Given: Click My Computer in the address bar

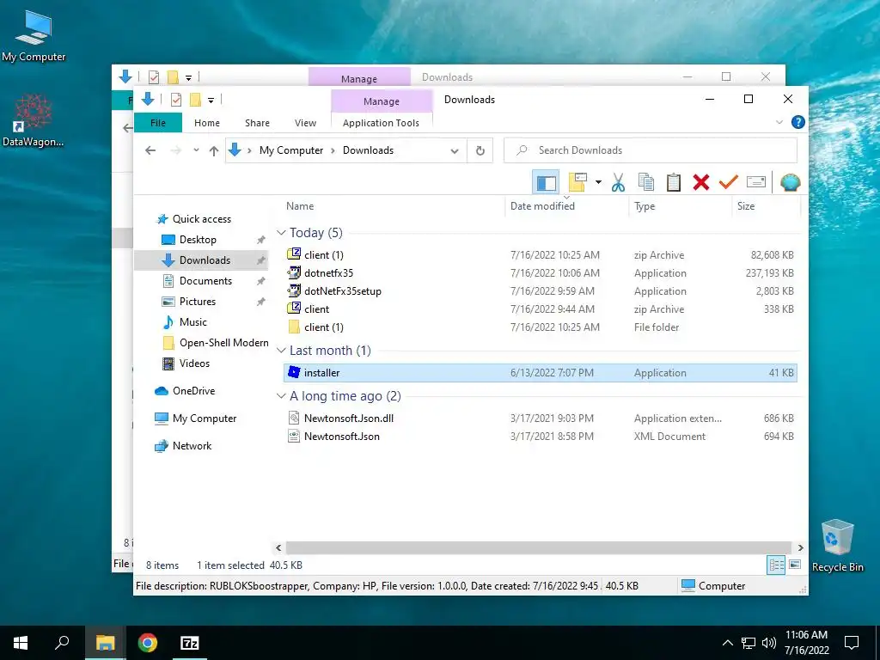Looking at the screenshot, I should tap(291, 150).
